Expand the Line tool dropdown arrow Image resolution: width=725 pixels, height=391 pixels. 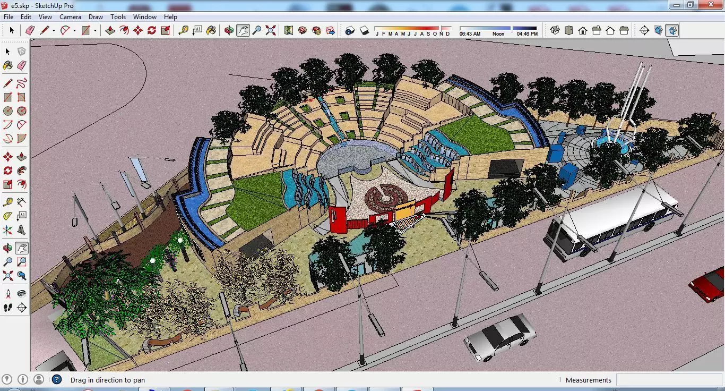tap(54, 31)
